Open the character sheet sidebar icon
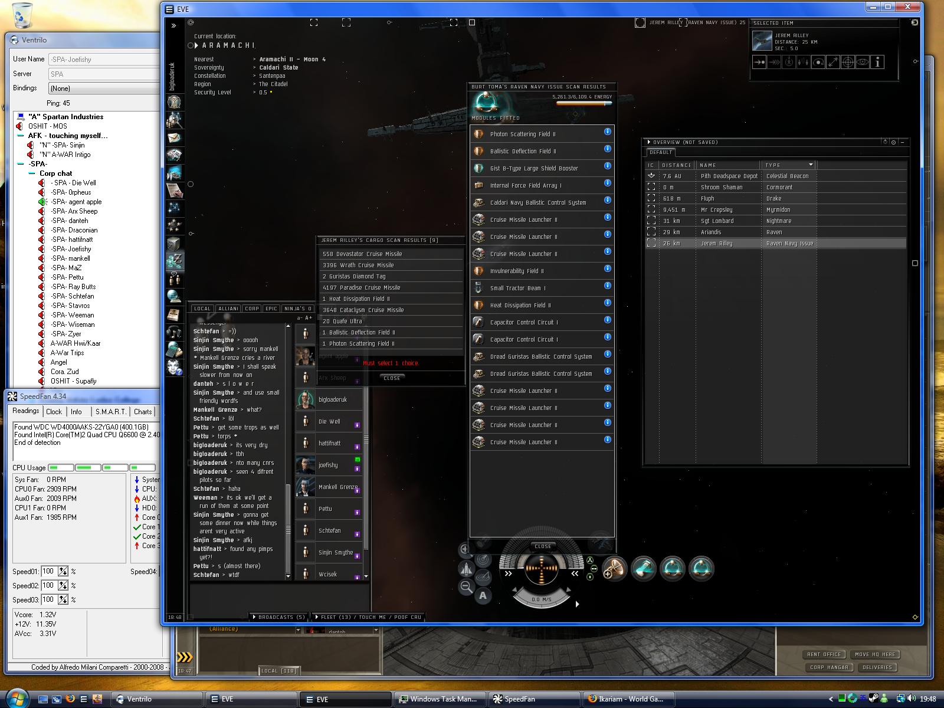 pos(174,101)
